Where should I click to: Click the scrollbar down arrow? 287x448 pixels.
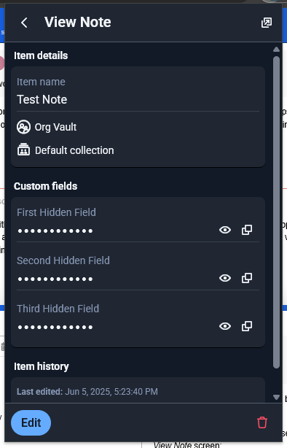click(x=276, y=397)
